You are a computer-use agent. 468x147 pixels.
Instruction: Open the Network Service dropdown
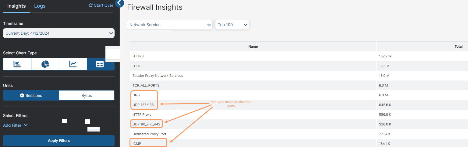[169, 25]
